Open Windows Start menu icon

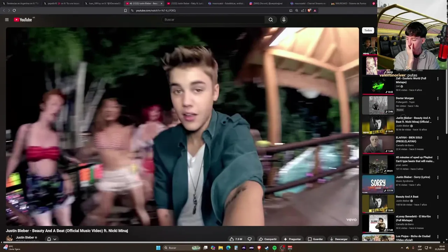pos(158,248)
